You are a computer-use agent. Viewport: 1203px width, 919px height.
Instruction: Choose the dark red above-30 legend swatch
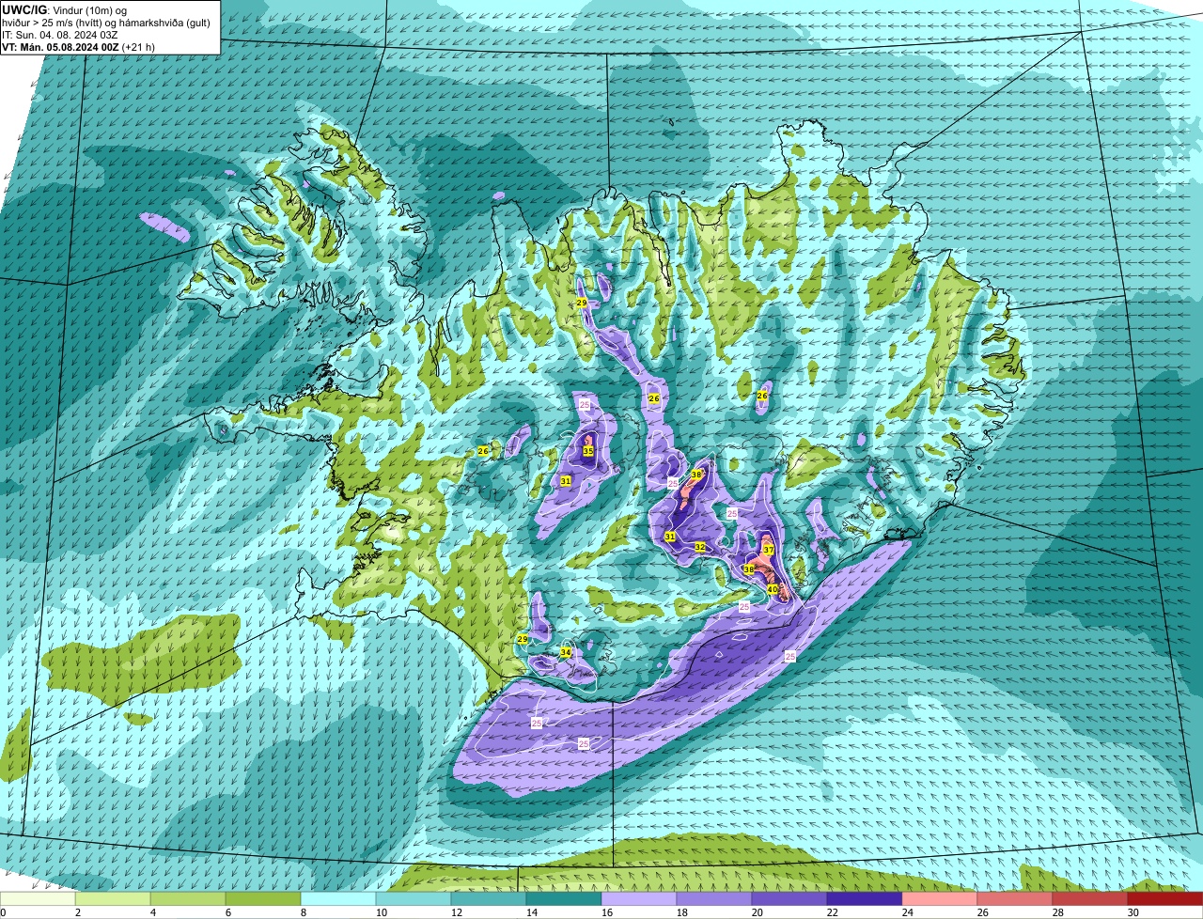[1165, 899]
